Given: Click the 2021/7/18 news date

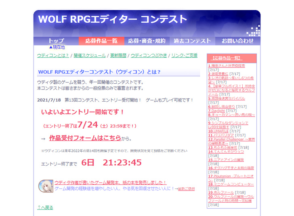Looking at the screenshot, I should 49,100.
